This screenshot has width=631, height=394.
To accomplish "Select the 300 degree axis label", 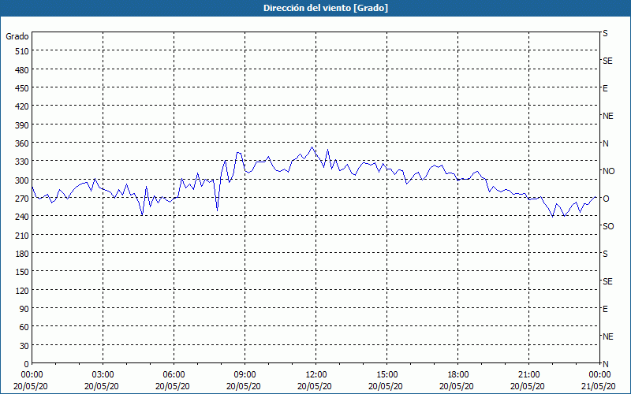I will [x=22, y=180].
